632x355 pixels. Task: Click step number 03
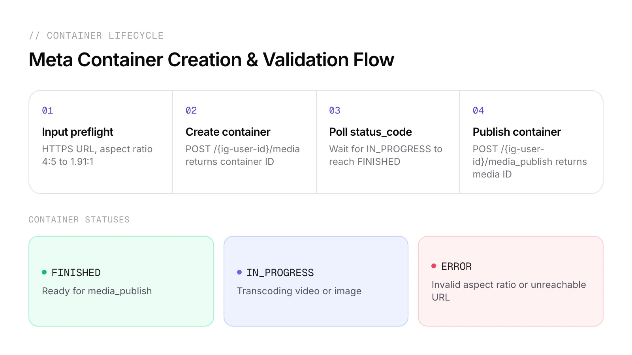(335, 110)
